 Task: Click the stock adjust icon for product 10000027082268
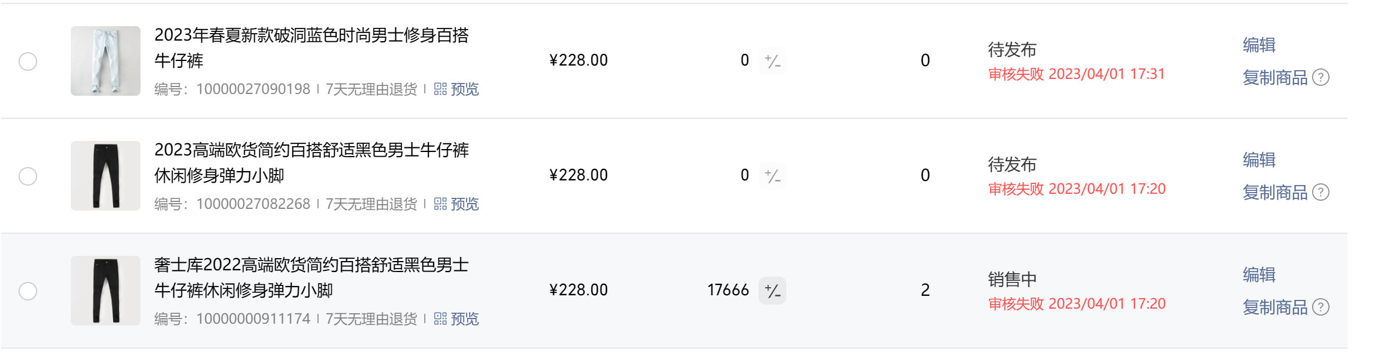point(772,175)
